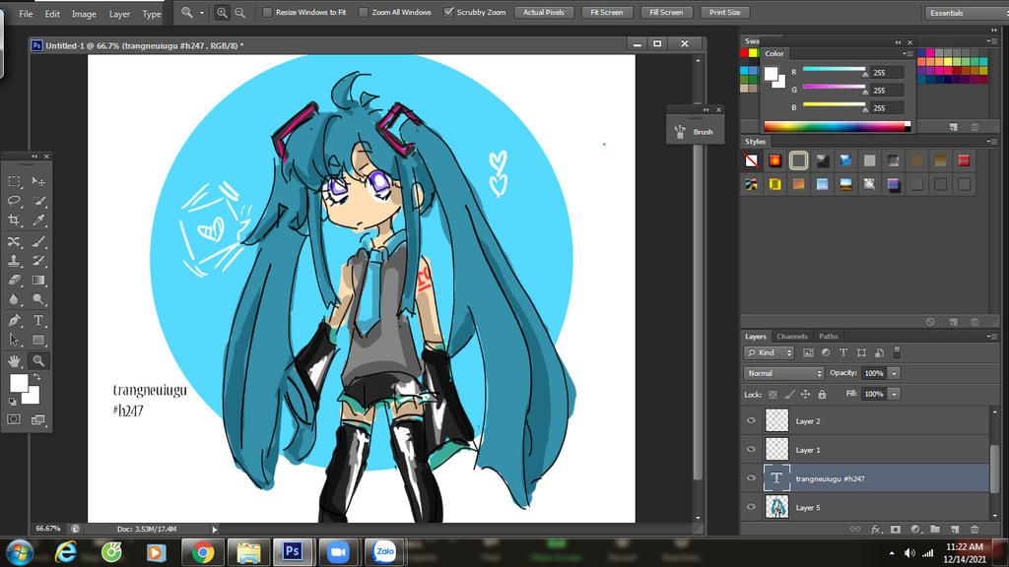The width and height of the screenshot is (1009, 567).
Task: Toggle Quick Mask mode
Action: tap(14, 419)
